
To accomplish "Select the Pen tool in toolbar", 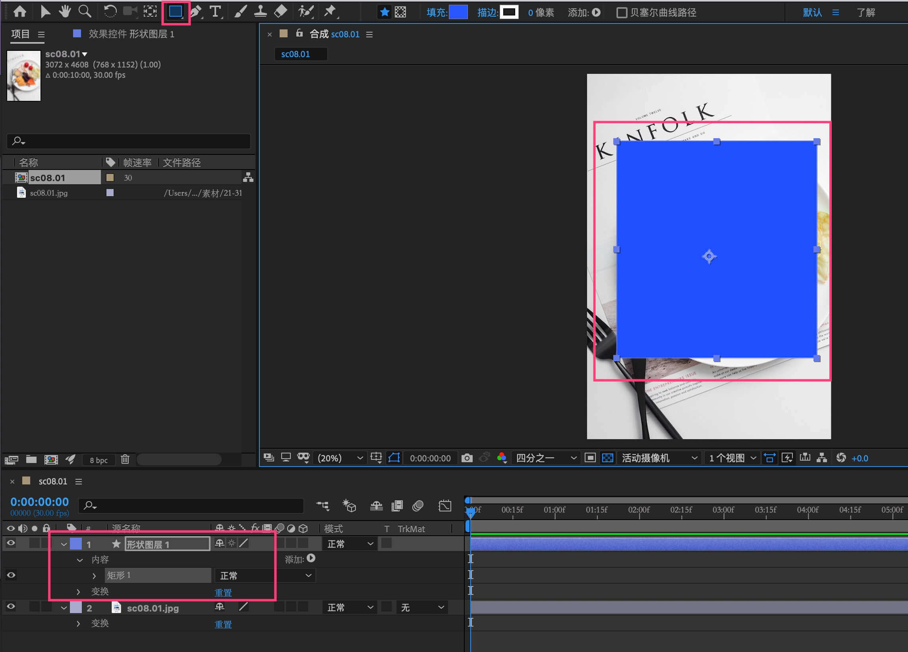I will [x=196, y=12].
